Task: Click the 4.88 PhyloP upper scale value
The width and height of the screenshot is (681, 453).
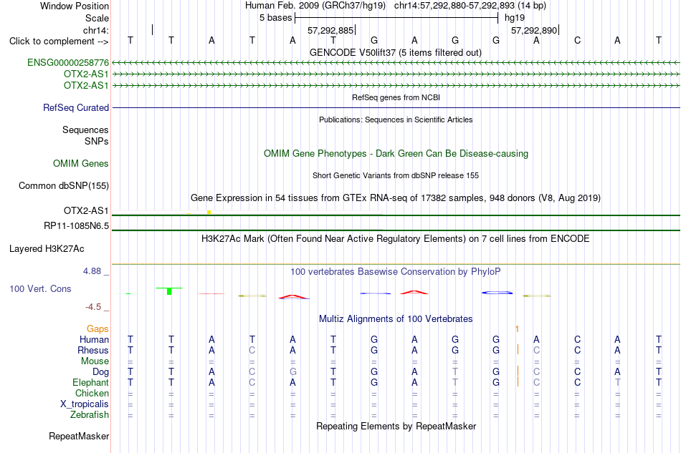Action: [x=92, y=271]
